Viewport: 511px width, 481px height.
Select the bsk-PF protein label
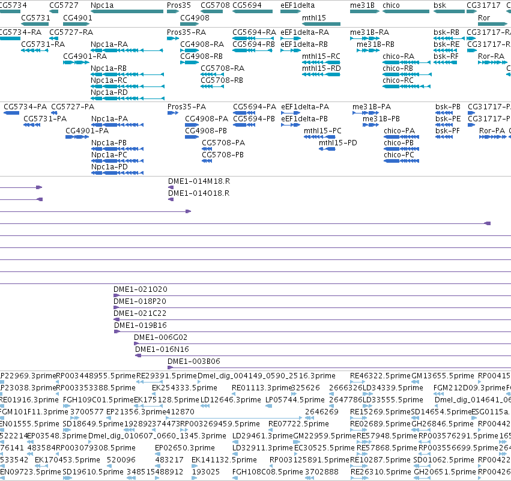coord(447,130)
